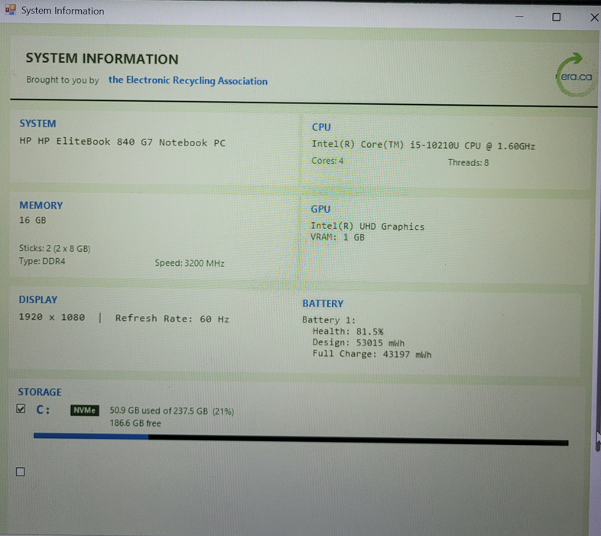This screenshot has height=536, width=601.
Task: Click the C: drive usage progress bar
Action: (301, 440)
